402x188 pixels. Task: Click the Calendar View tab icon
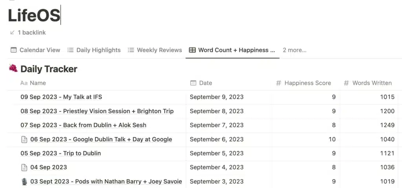point(14,50)
